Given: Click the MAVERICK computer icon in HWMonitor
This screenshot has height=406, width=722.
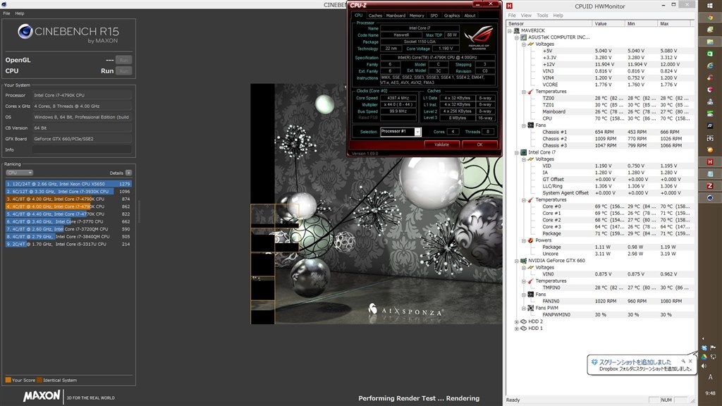Looking at the screenshot, I should click(x=517, y=30).
